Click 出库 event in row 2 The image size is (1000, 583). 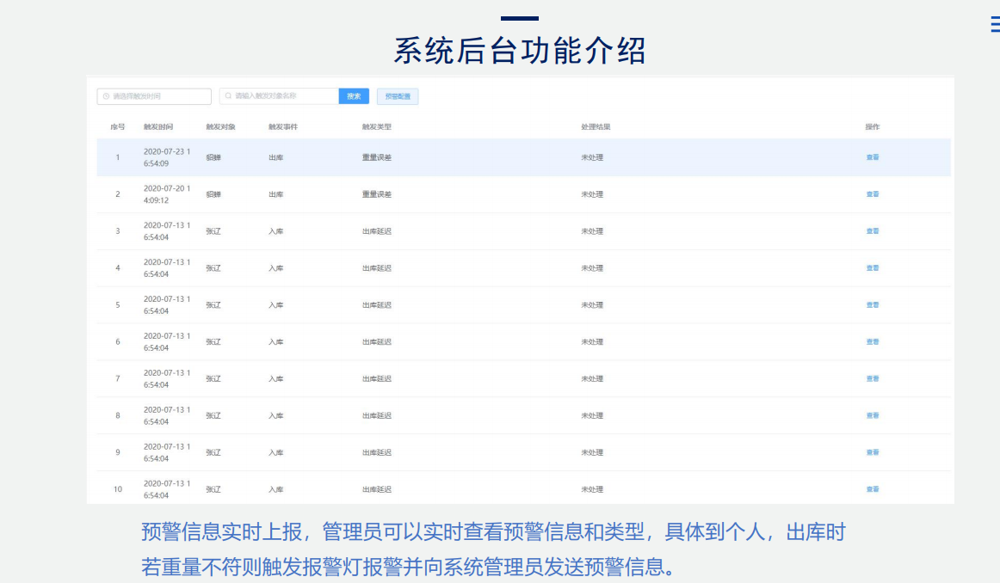(276, 194)
